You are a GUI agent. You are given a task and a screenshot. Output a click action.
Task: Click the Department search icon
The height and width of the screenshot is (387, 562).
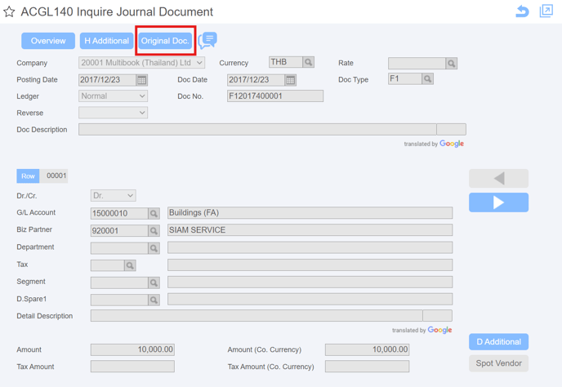(154, 248)
